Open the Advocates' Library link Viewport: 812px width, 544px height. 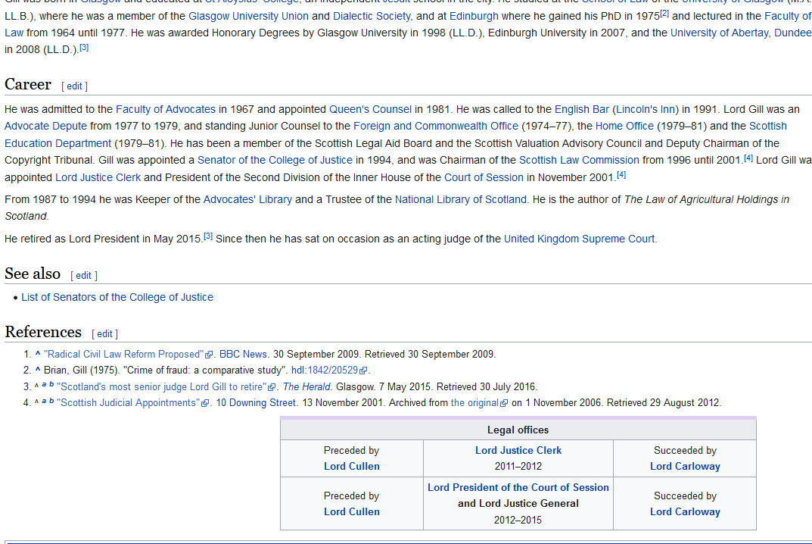click(247, 200)
